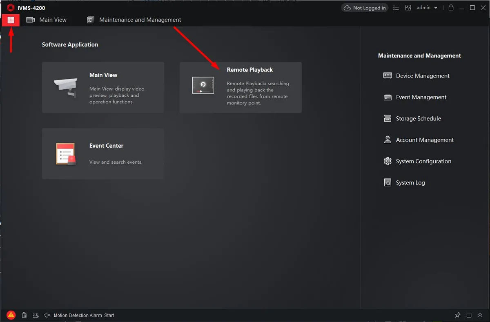Open Storage Schedule
The image size is (490, 322).
click(x=412, y=119)
